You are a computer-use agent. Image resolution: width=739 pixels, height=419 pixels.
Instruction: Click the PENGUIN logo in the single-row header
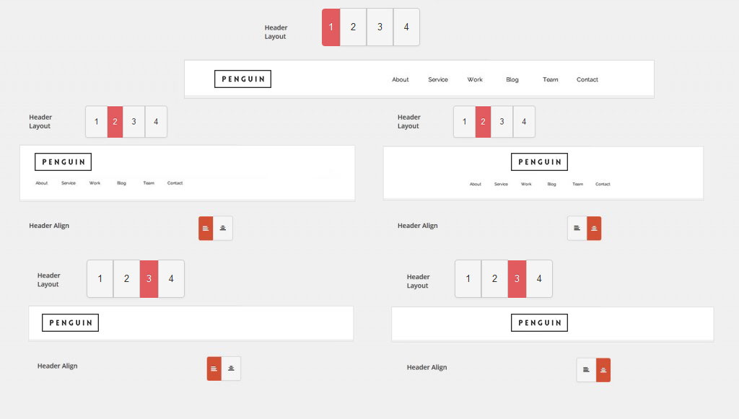(242, 79)
